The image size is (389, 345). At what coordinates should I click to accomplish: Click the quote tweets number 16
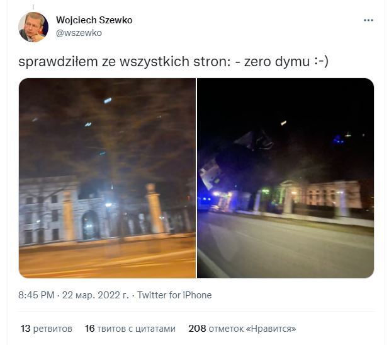tap(89, 329)
